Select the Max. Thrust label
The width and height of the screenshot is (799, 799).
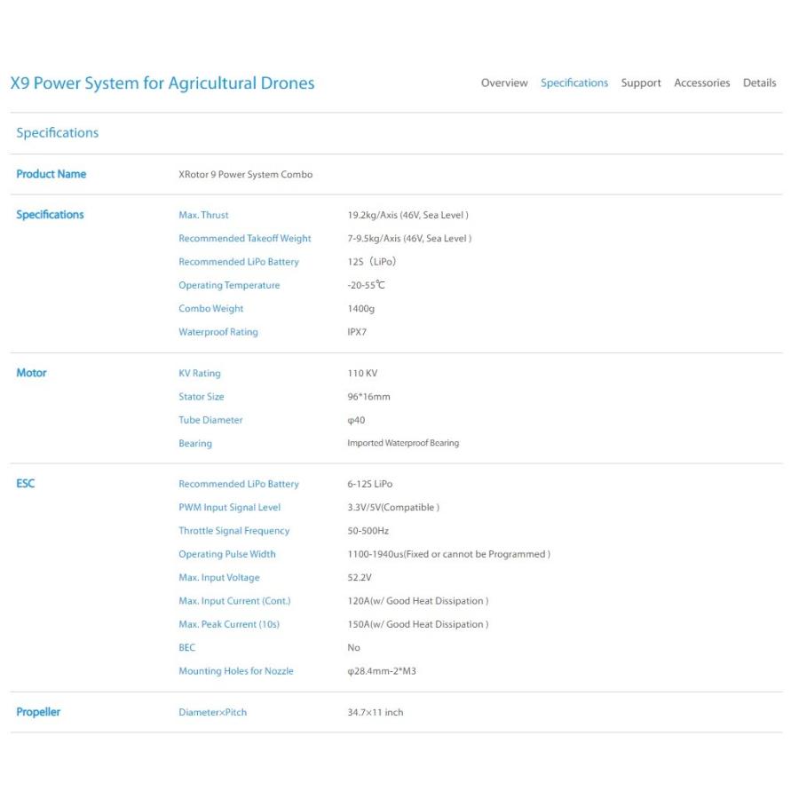pyautogui.click(x=203, y=215)
